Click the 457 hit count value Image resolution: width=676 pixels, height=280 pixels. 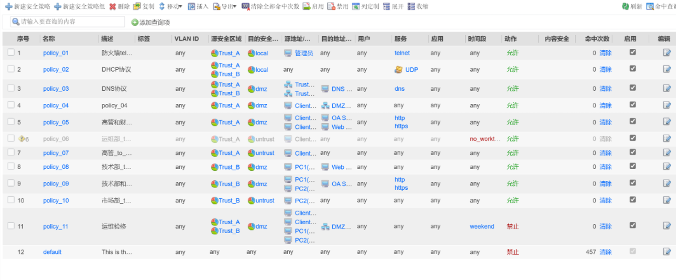(x=591, y=252)
